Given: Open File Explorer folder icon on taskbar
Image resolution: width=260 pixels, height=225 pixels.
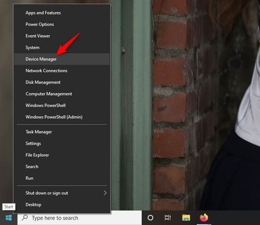Looking at the screenshot, I should [x=186, y=218].
